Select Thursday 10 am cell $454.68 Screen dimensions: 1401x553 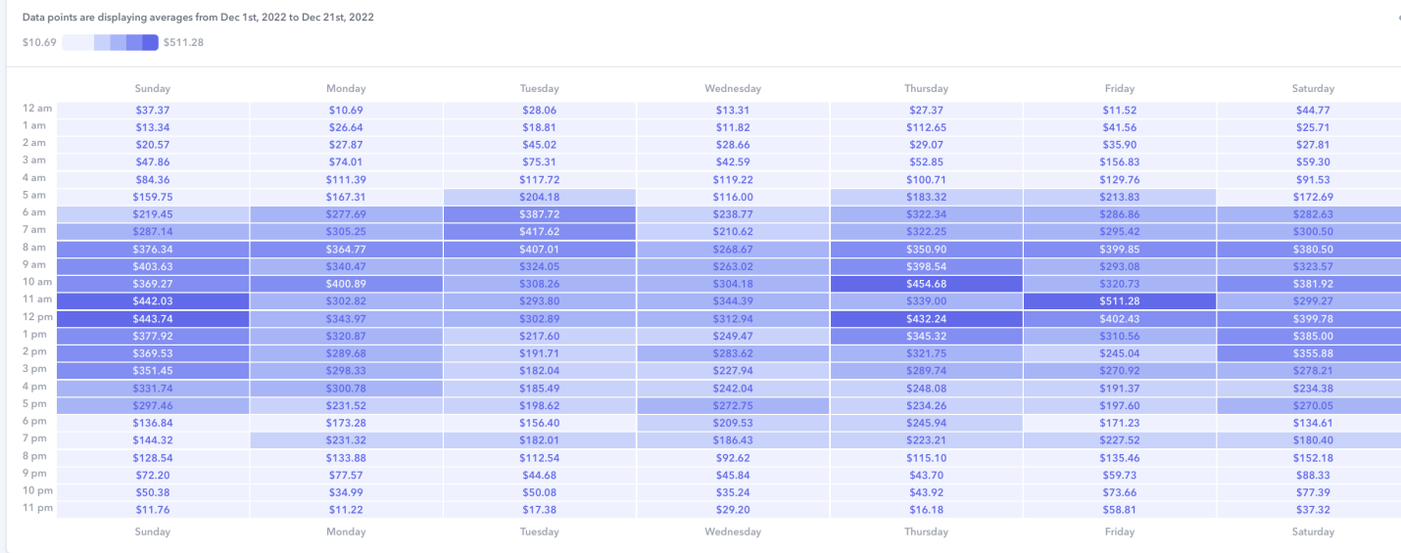(x=927, y=284)
